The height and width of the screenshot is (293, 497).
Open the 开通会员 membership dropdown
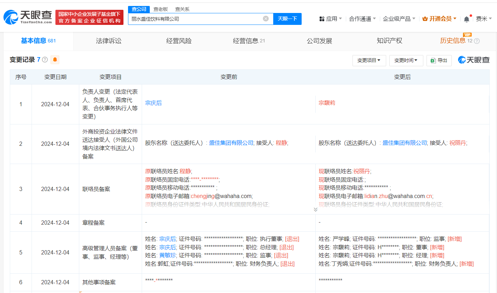pyautogui.click(x=439, y=19)
